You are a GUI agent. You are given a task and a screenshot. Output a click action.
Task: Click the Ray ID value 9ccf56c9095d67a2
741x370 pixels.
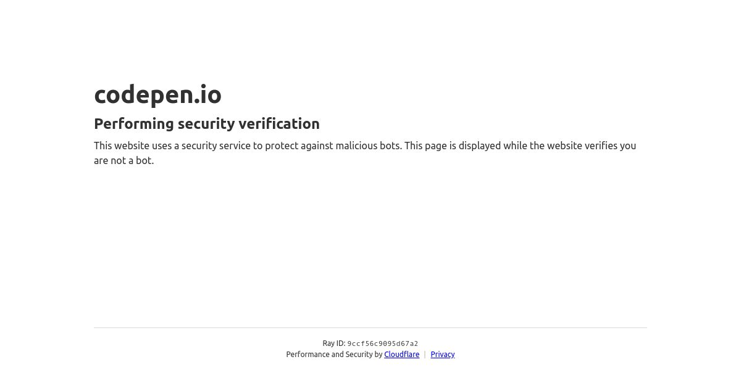[382, 344]
